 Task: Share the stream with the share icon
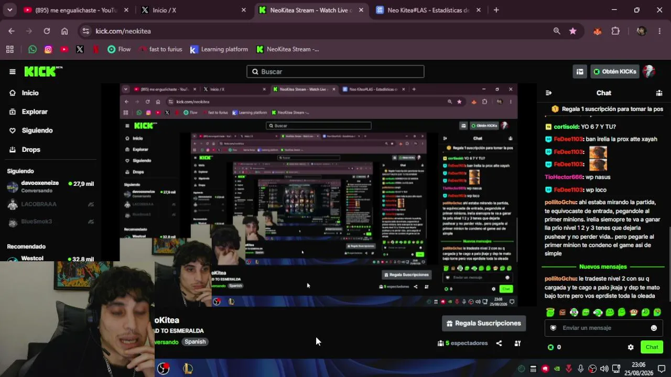[499, 343]
